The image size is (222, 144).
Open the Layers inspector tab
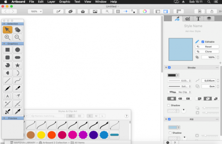pyautogui.click(x=209, y=18)
